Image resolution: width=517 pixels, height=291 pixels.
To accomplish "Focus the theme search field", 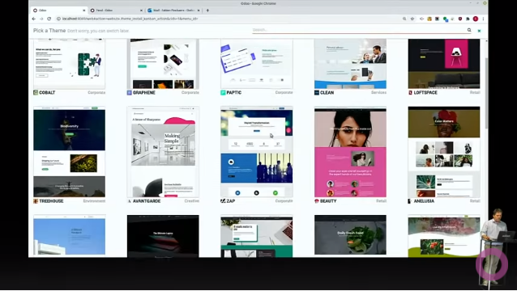I will coord(359,30).
